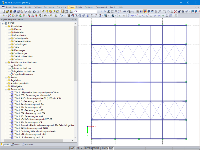Select the Superkombinationen tree item
This screenshot has width=200, height=150.
click(x=23, y=74)
